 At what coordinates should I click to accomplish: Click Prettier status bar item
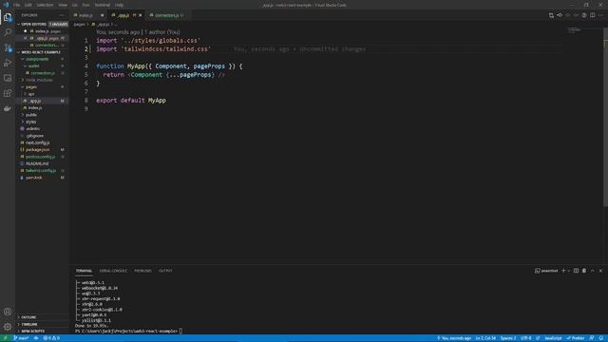(576, 338)
